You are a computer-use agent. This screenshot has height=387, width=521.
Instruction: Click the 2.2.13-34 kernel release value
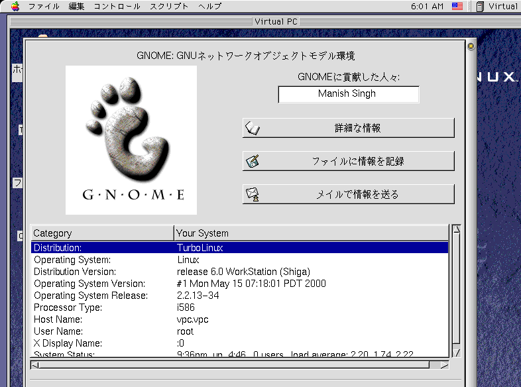[198, 296]
